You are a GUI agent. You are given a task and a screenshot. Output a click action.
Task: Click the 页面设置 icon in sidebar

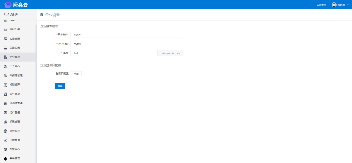point(5,48)
